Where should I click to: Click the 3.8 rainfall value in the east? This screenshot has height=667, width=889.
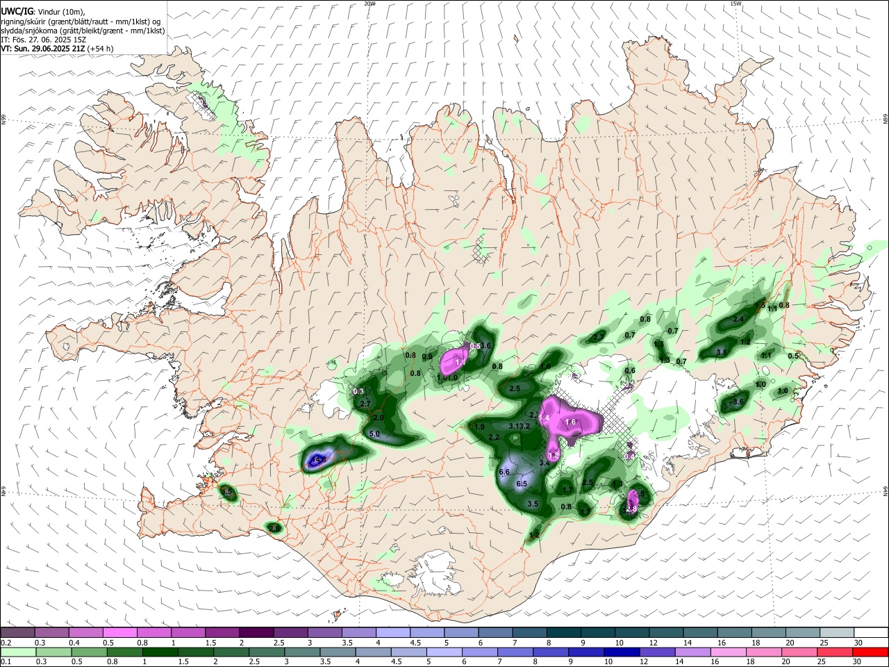click(722, 352)
